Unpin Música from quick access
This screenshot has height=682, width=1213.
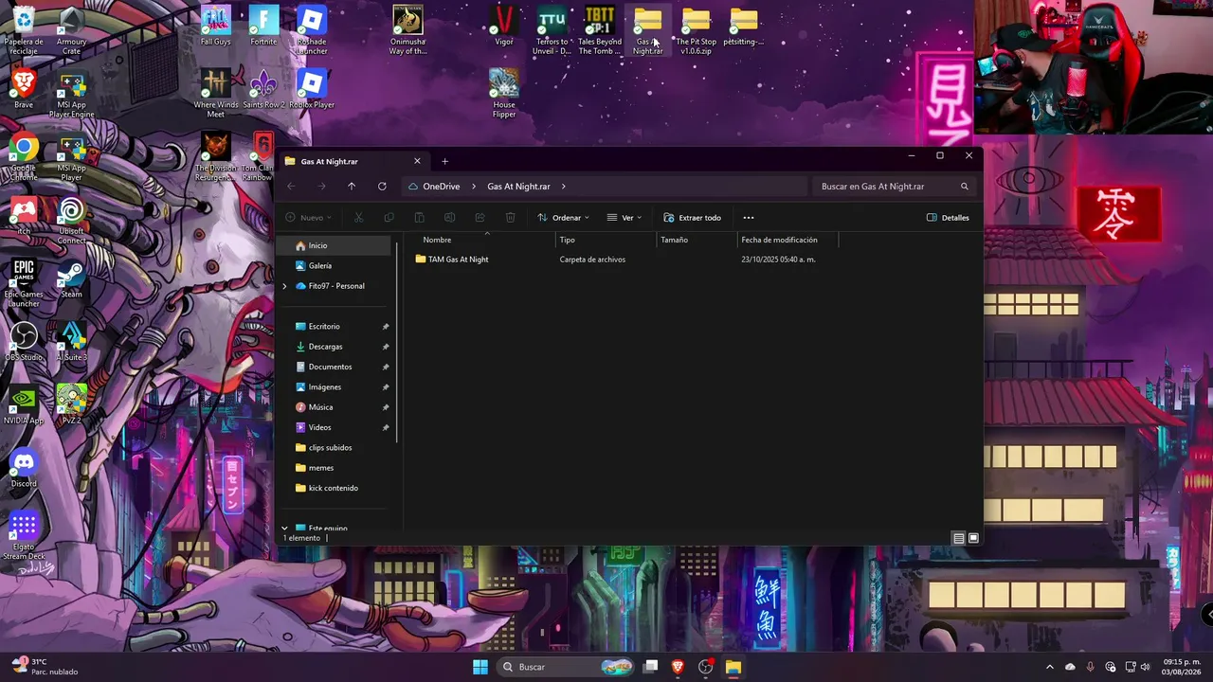386,407
